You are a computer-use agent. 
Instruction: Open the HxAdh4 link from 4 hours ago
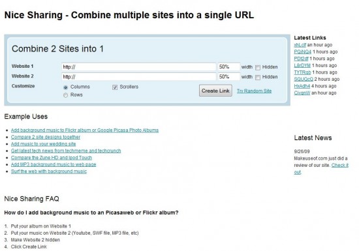coord(302,86)
